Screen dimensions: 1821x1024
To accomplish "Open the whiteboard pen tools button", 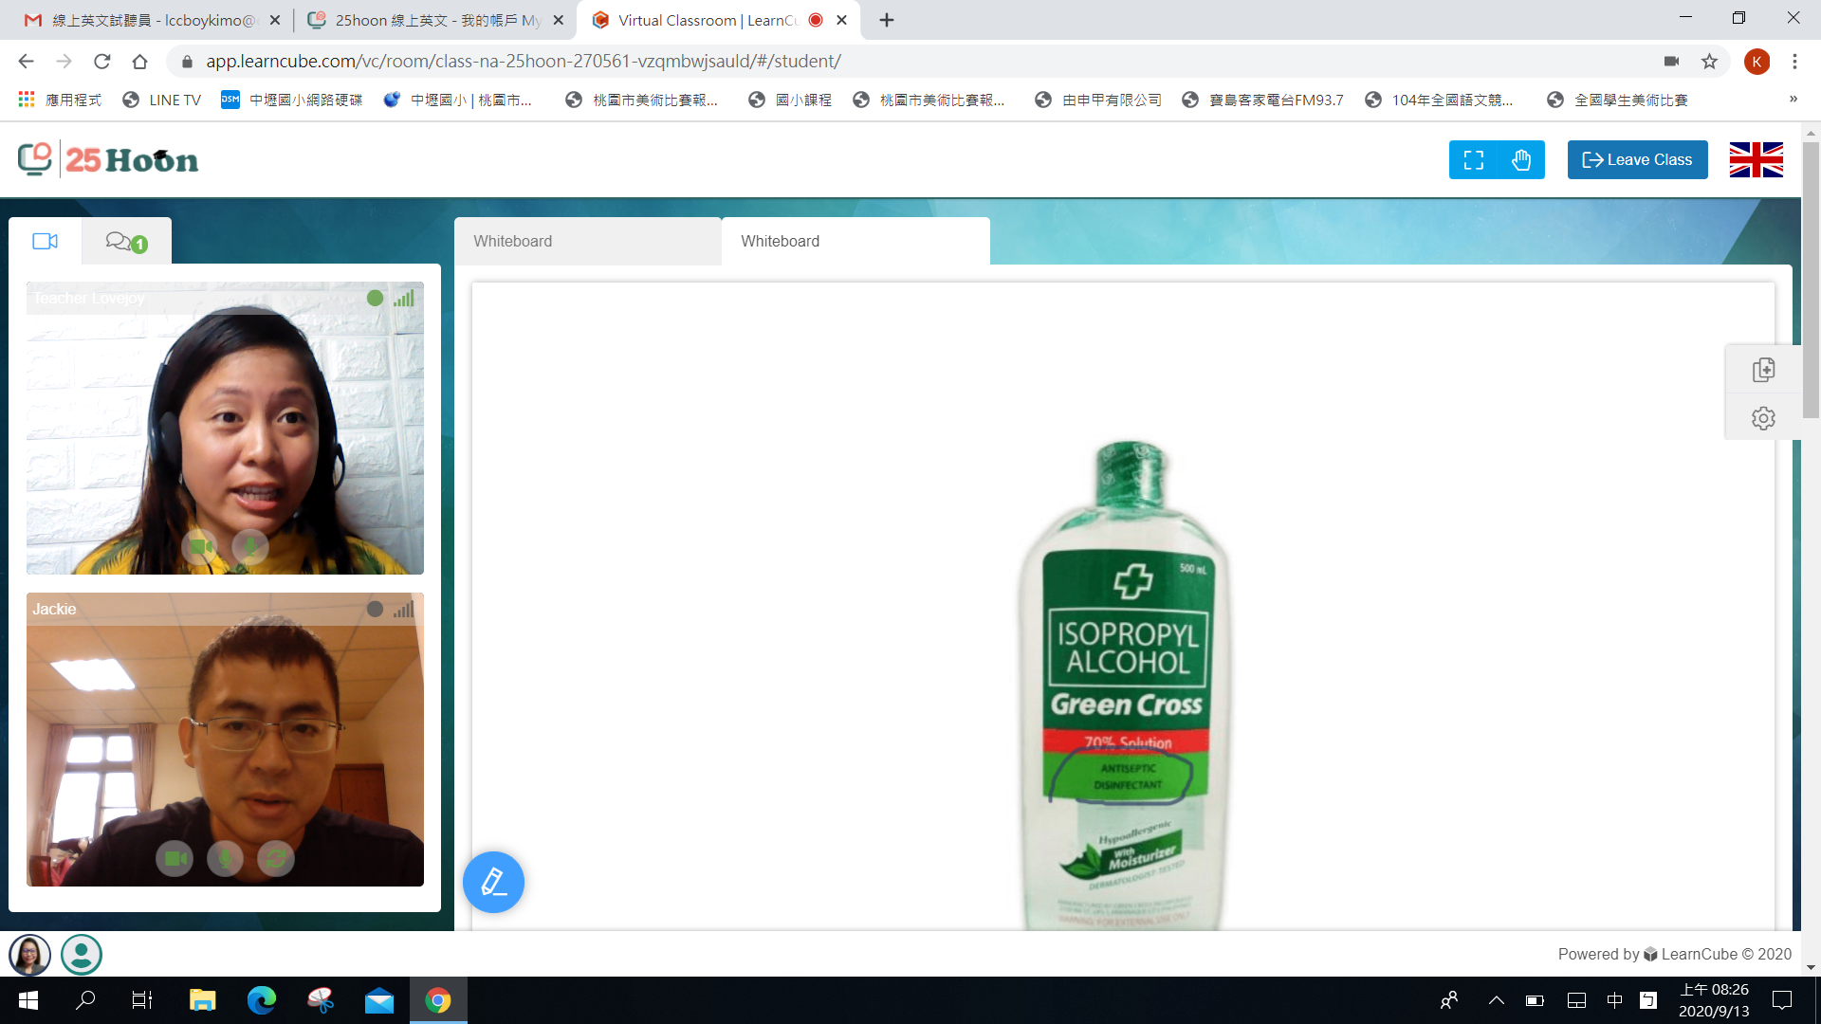I will pyautogui.click(x=493, y=882).
